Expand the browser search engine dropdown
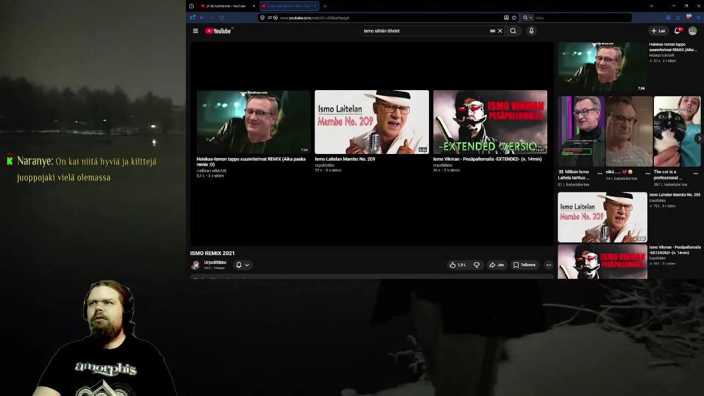The image size is (704, 396). [x=527, y=18]
